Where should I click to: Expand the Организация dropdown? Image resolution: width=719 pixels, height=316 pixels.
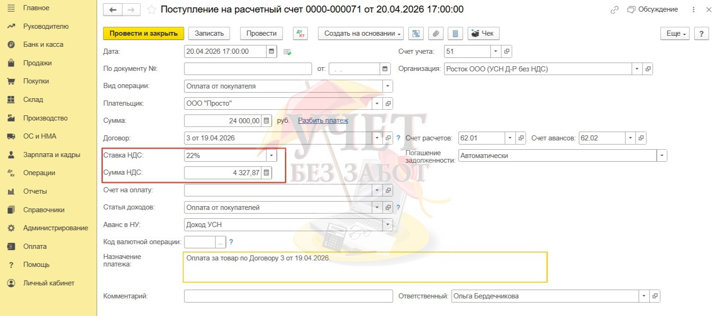[637, 69]
